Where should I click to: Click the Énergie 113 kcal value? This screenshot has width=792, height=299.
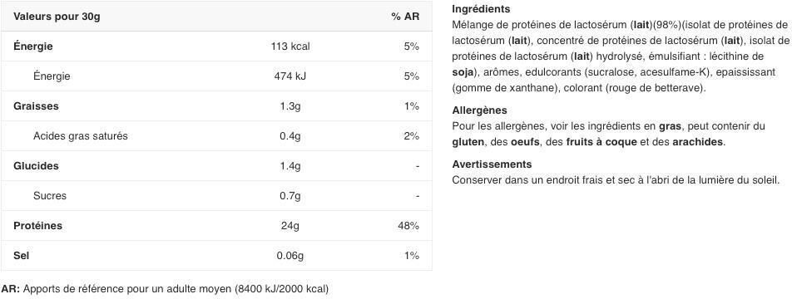[x=290, y=47]
